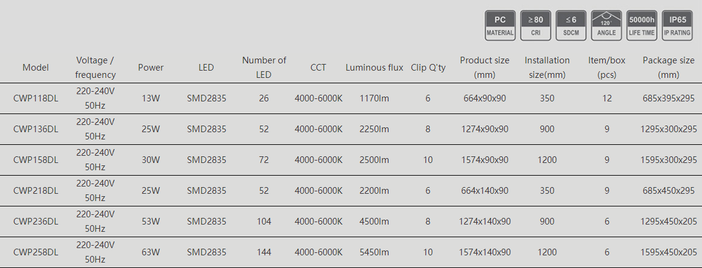Click the CRI ≥80 badge icon
702x268 pixels.
536,25
